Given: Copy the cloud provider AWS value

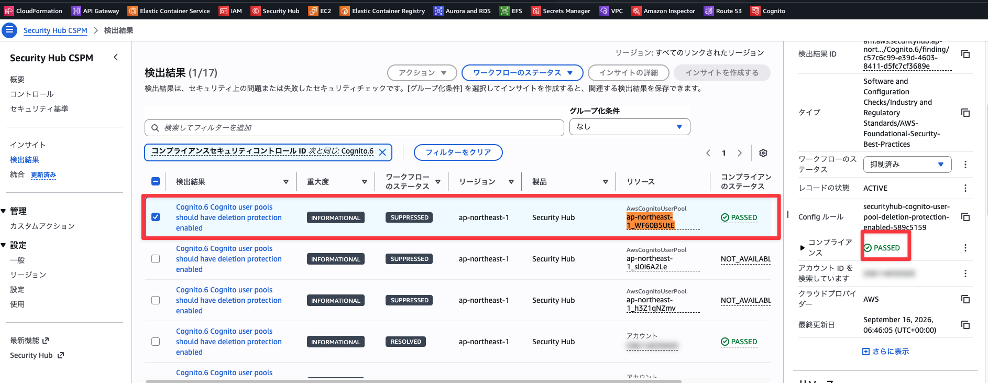Looking at the screenshot, I should click(x=965, y=299).
